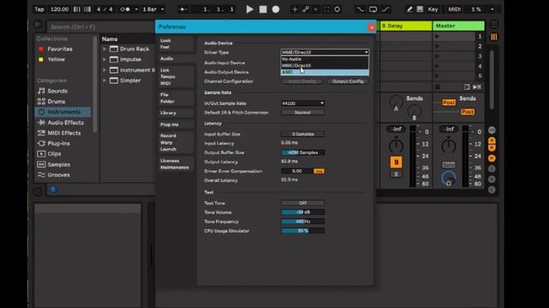Viewport: 549px width, 308px height.
Task: Toggle Key map mode
Action: (432, 9)
